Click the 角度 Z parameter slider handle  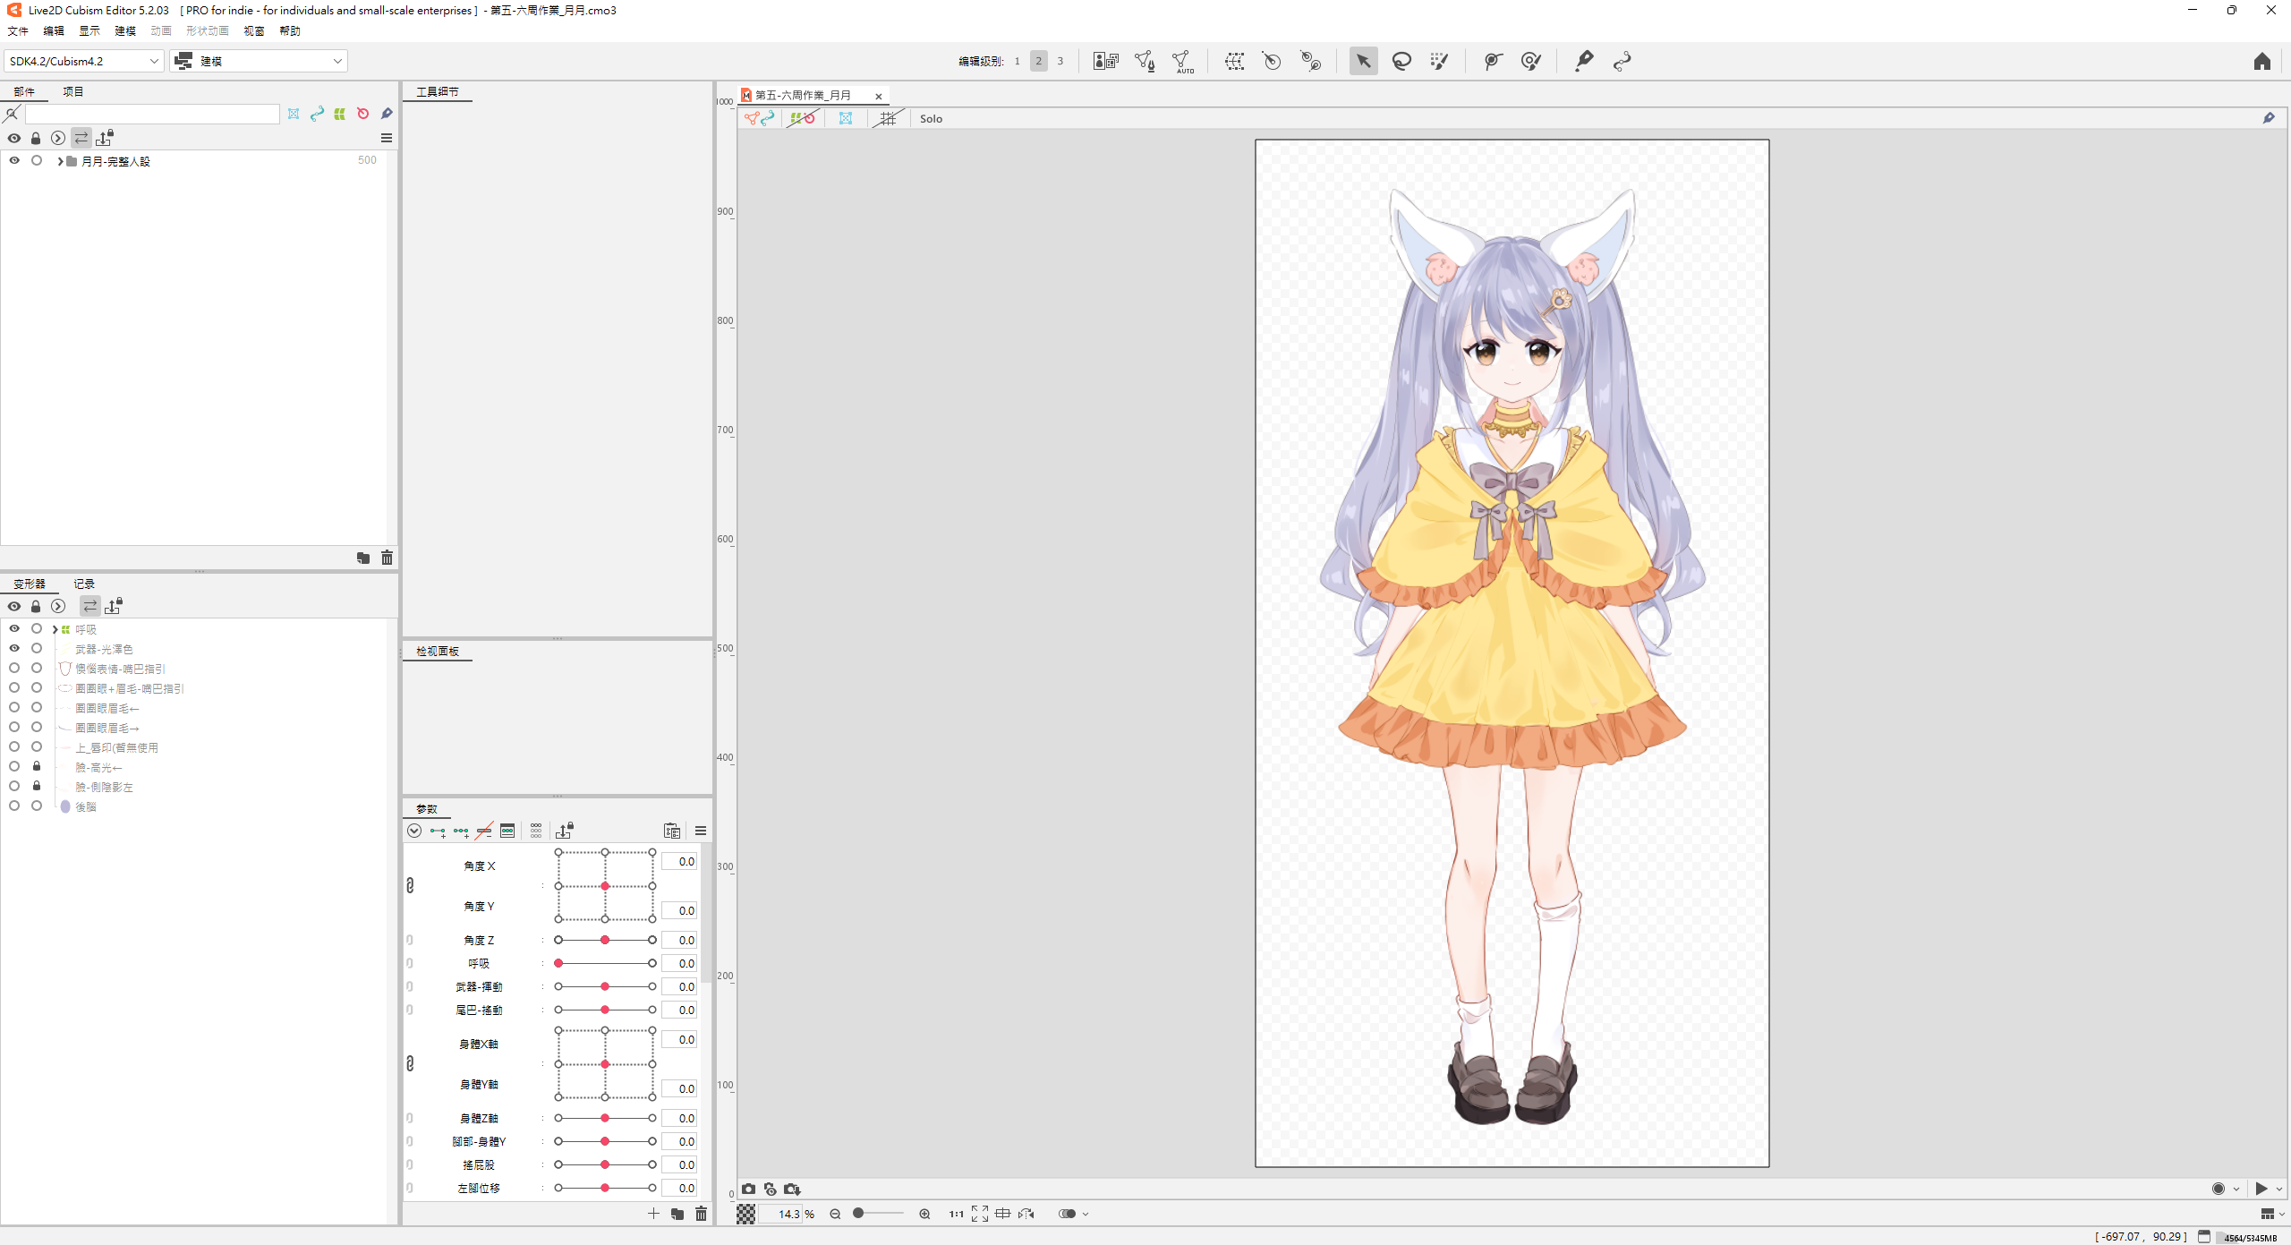pyautogui.click(x=605, y=940)
